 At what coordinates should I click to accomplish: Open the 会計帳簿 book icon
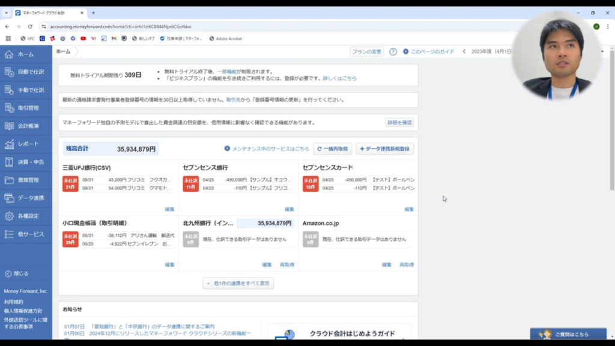click(x=9, y=126)
